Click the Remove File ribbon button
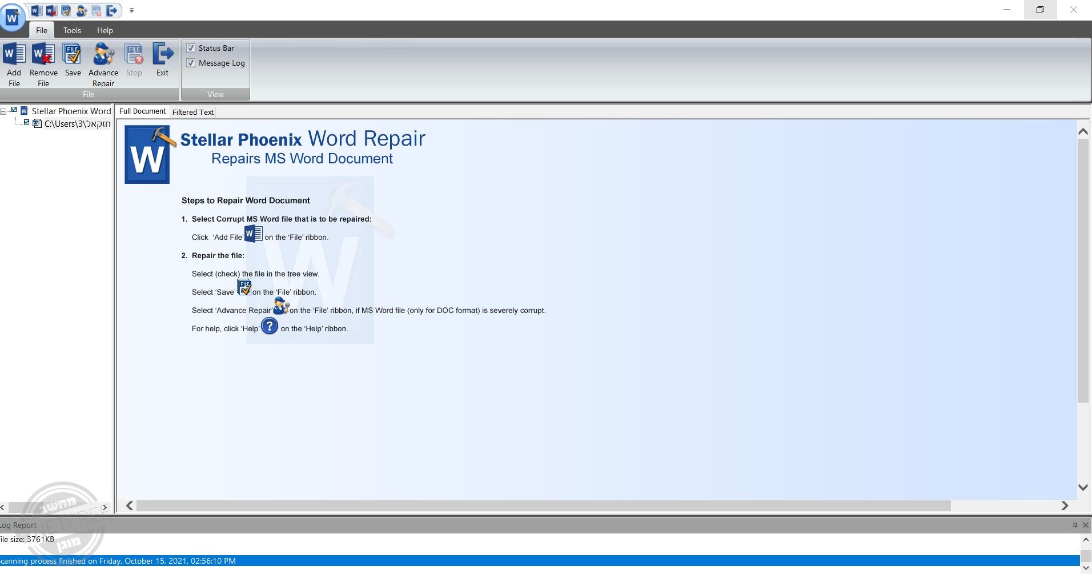This screenshot has width=1092, height=574. click(43, 65)
